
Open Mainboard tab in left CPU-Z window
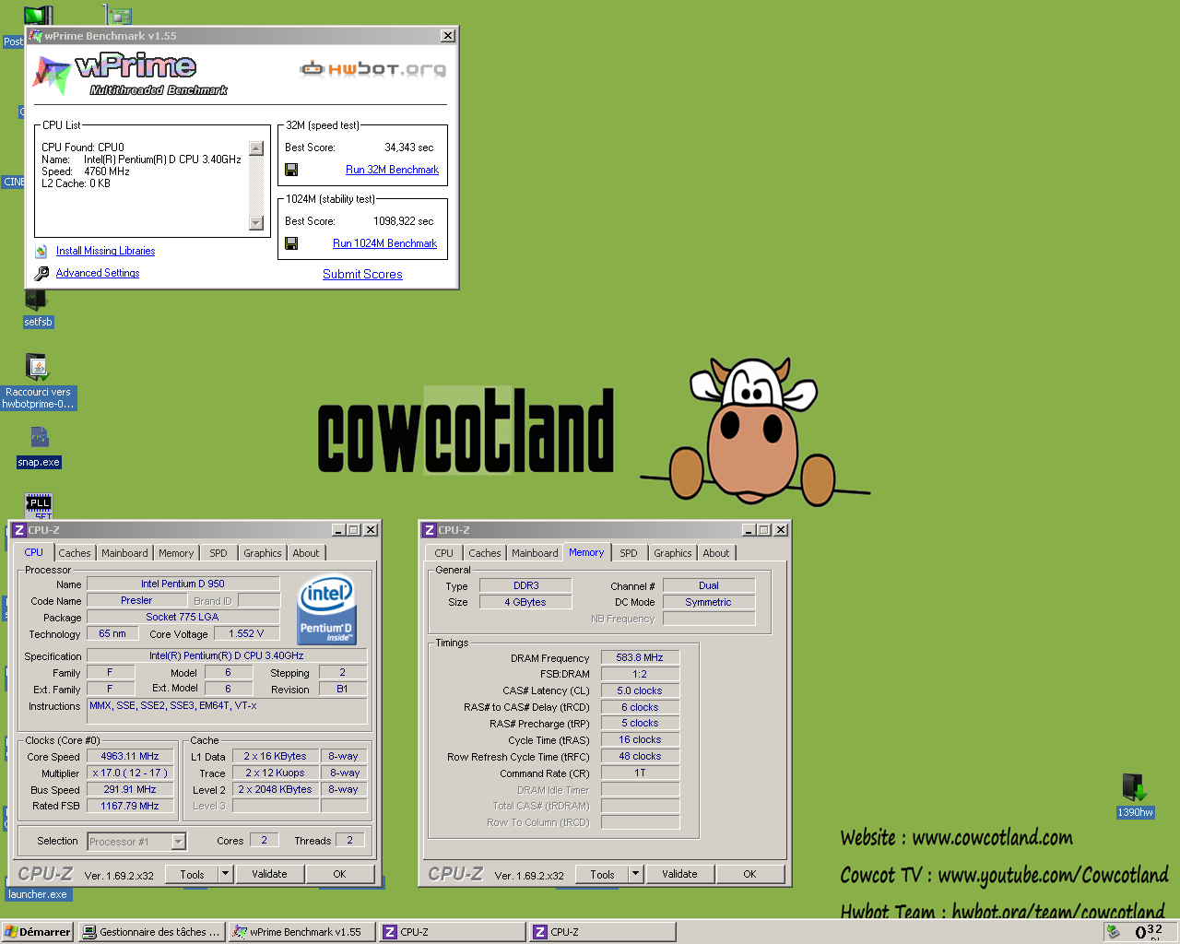(124, 553)
